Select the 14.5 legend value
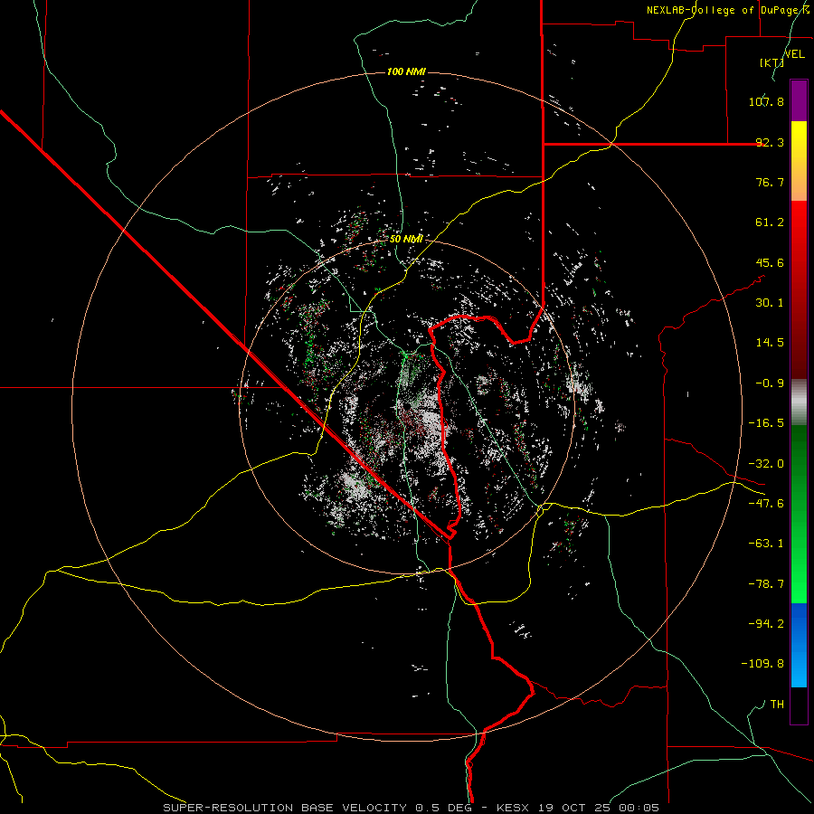814x814 pixels. [x=770, y=343]
